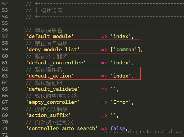
Task: Place cursor in the 'default_controller' key
Action: (x=56, y=63)
